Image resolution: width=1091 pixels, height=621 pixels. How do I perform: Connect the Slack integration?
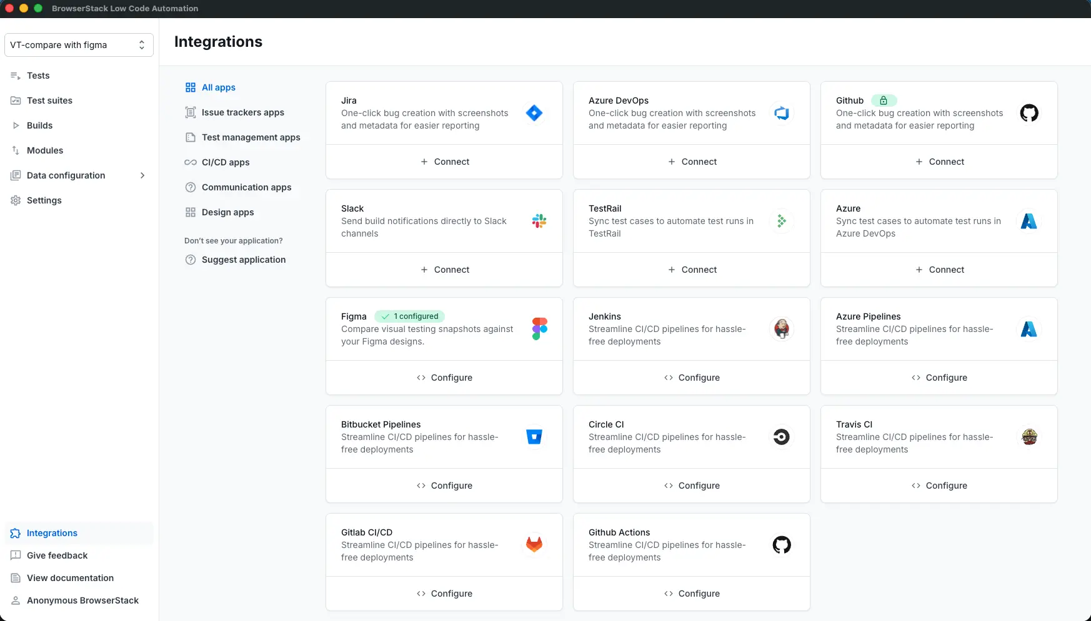(444, 270)
